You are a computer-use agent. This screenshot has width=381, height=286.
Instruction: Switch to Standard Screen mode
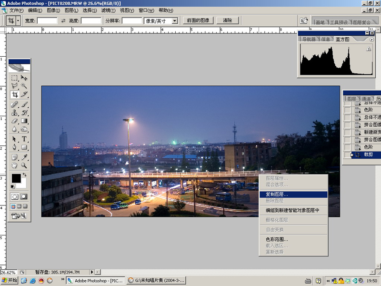pyautogui.click(x=13, y=206)
